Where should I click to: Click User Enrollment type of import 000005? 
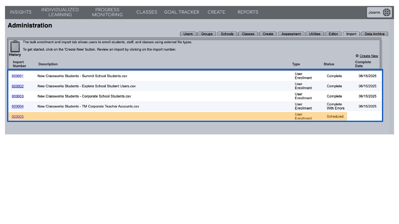(303, 116)
